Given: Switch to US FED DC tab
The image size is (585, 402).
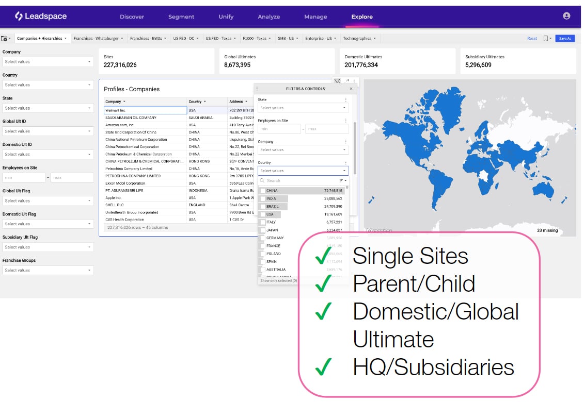Looking at the screenshot, I should point(186,38).
